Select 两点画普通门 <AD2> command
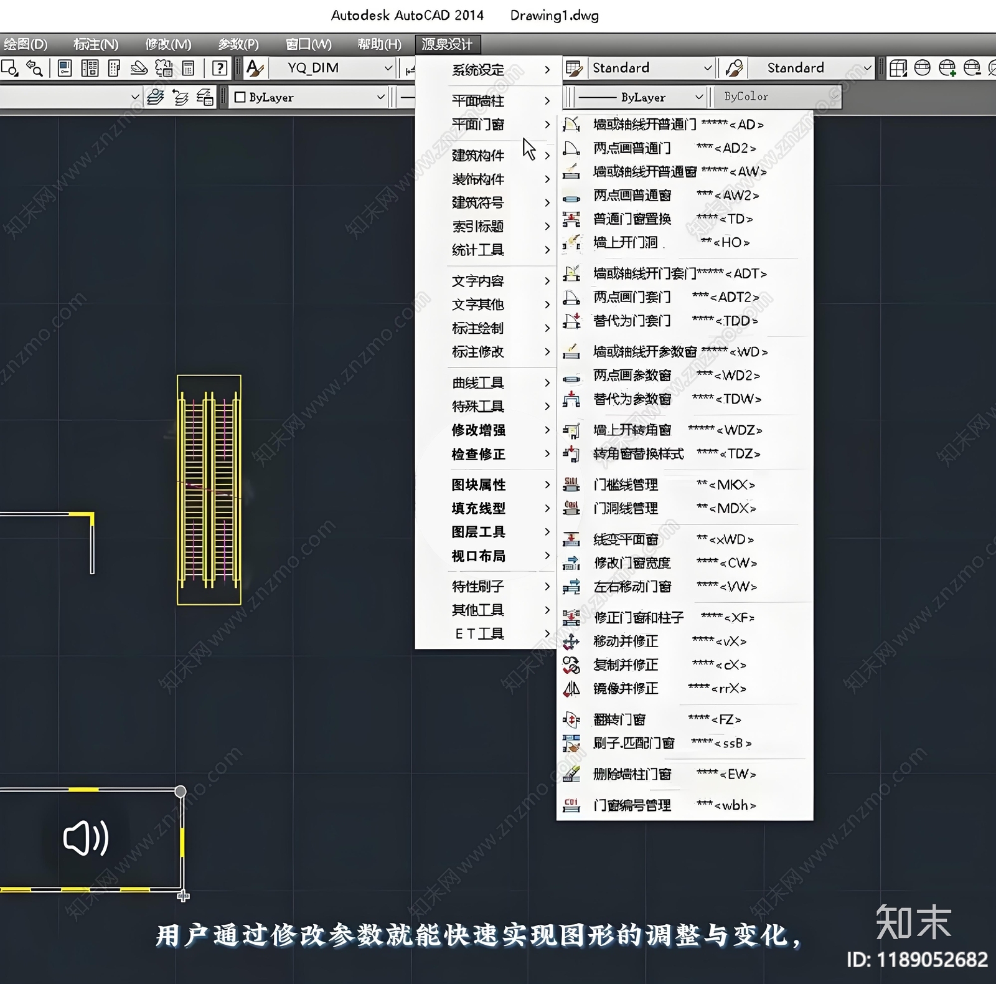The image size is (996, 984). pos(685,148)
